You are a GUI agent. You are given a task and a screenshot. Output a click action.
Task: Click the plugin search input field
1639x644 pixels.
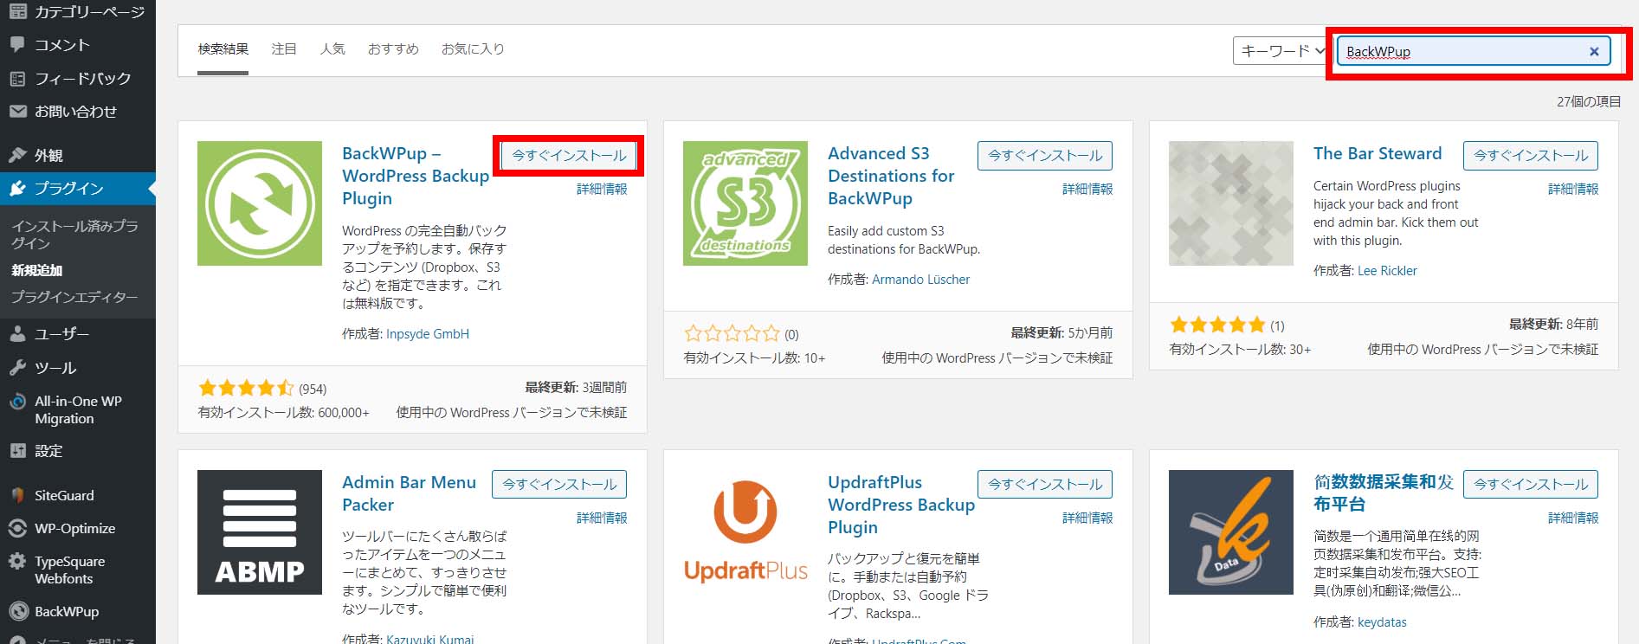click(x=1463, y=51)
